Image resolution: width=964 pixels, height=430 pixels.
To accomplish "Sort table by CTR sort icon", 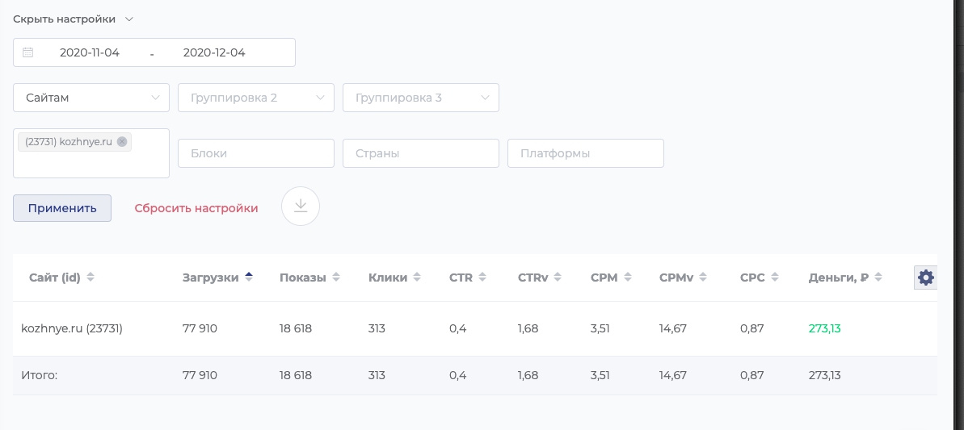I will 482,278.
